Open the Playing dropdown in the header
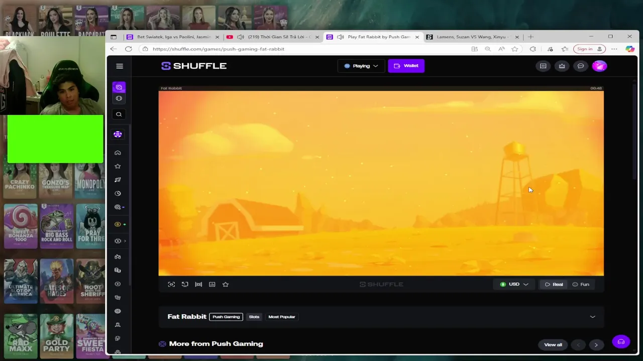Image resolution: width=643 pixels, height=361 pixels. [361, 66]
